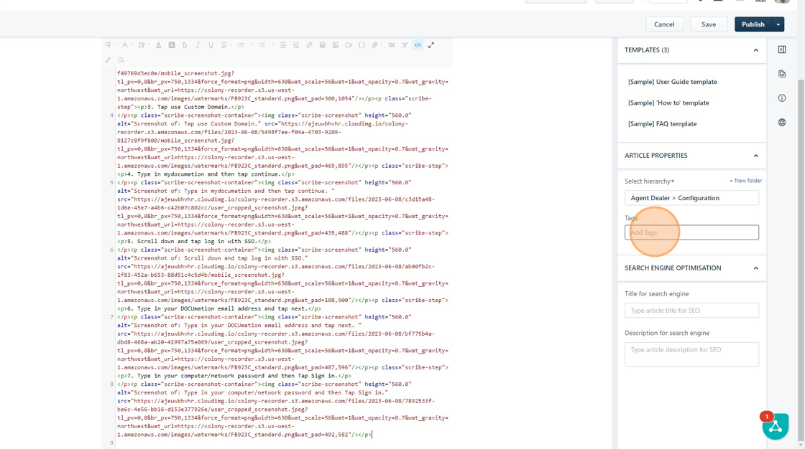The height and width of the screenshot is (449, 805).
Task: Publish the article
Action: pyautogui.click(x=753, y=24)
